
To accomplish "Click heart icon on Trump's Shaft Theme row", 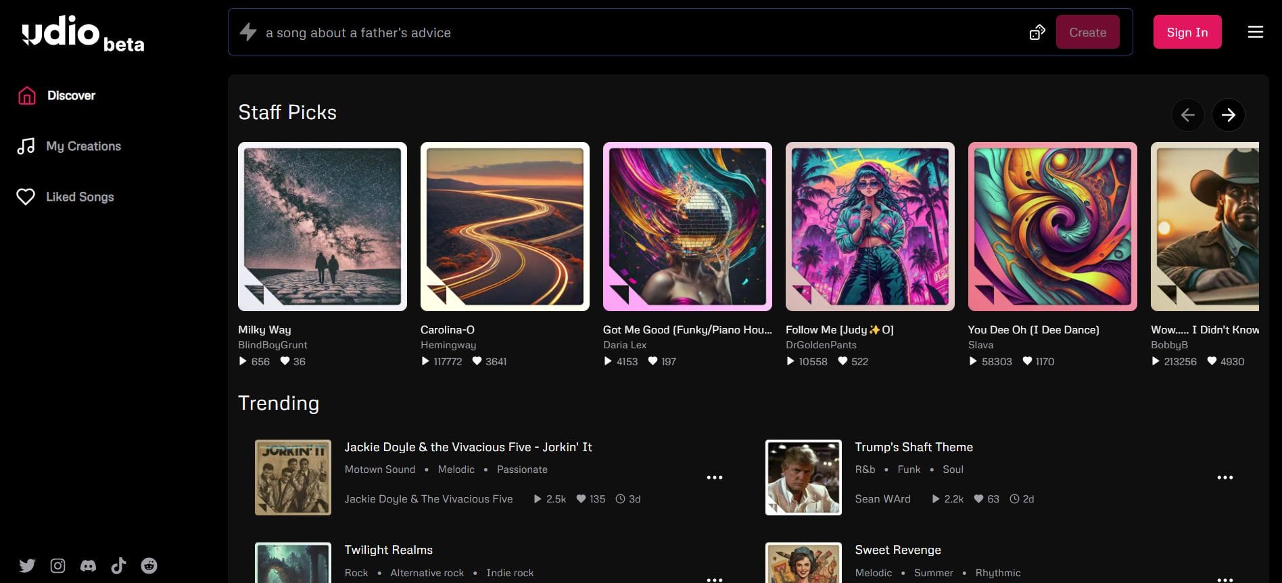I will pos(978,498).
